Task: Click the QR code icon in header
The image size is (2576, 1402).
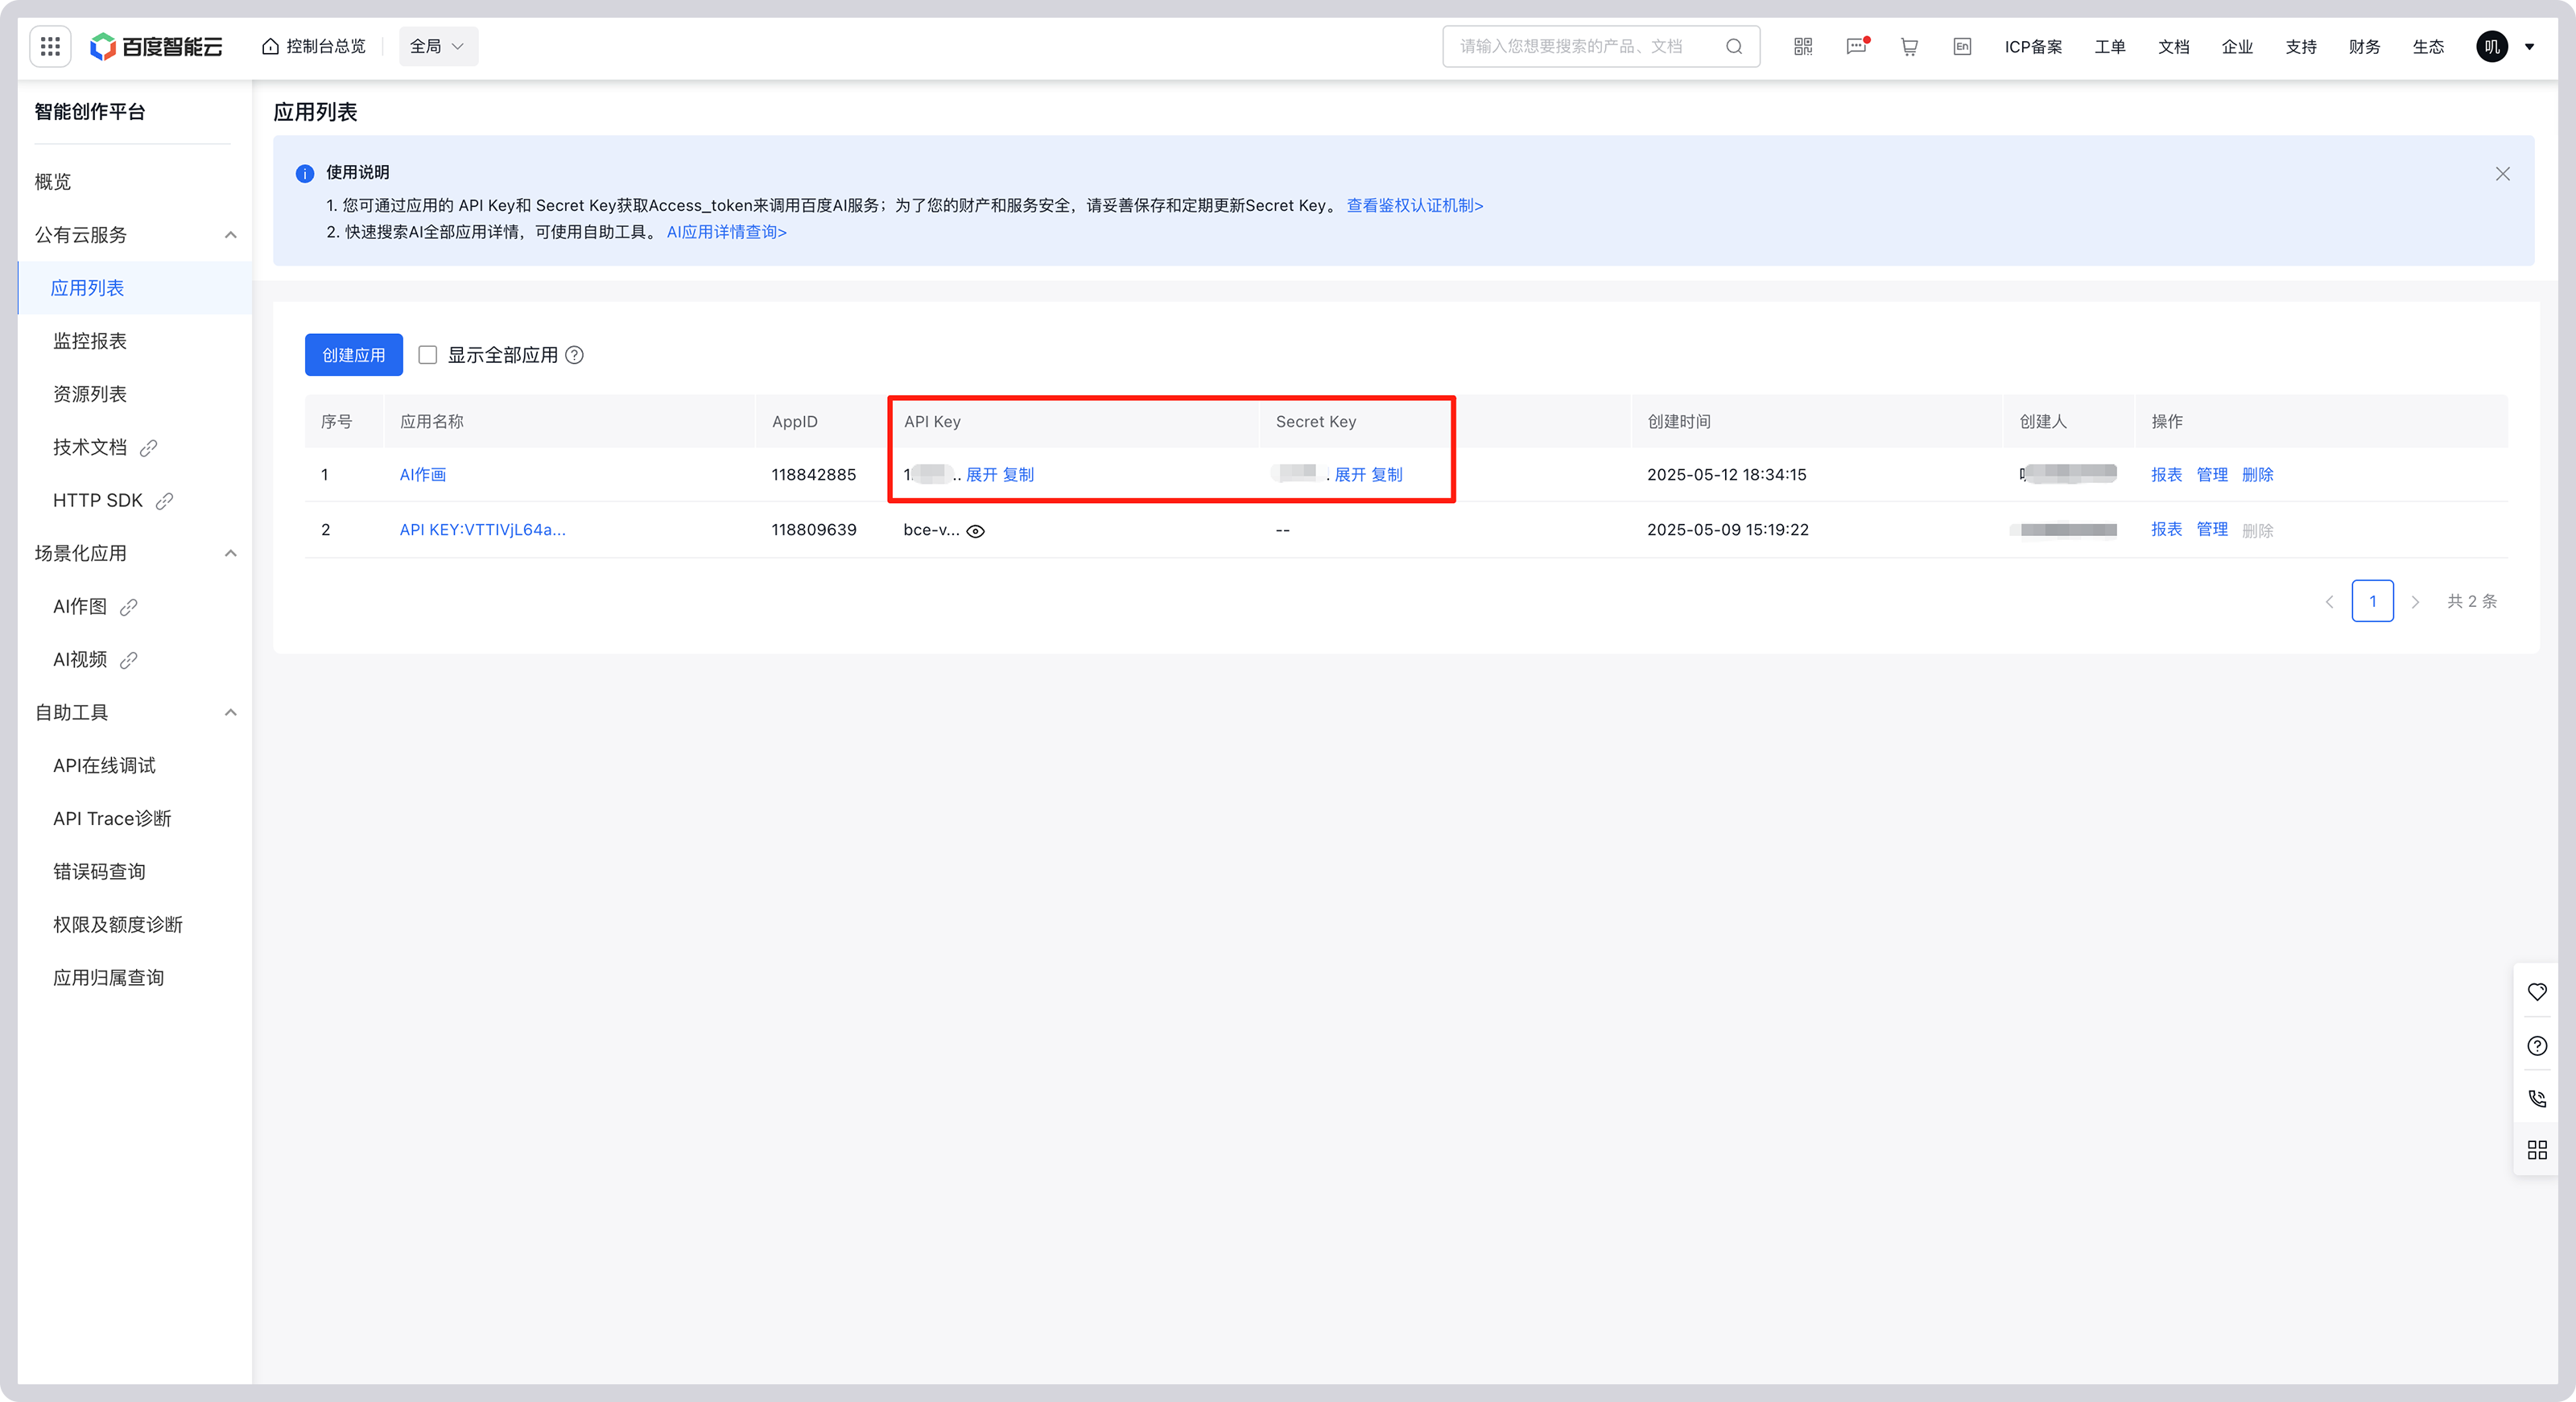Action: [1803, 46]
